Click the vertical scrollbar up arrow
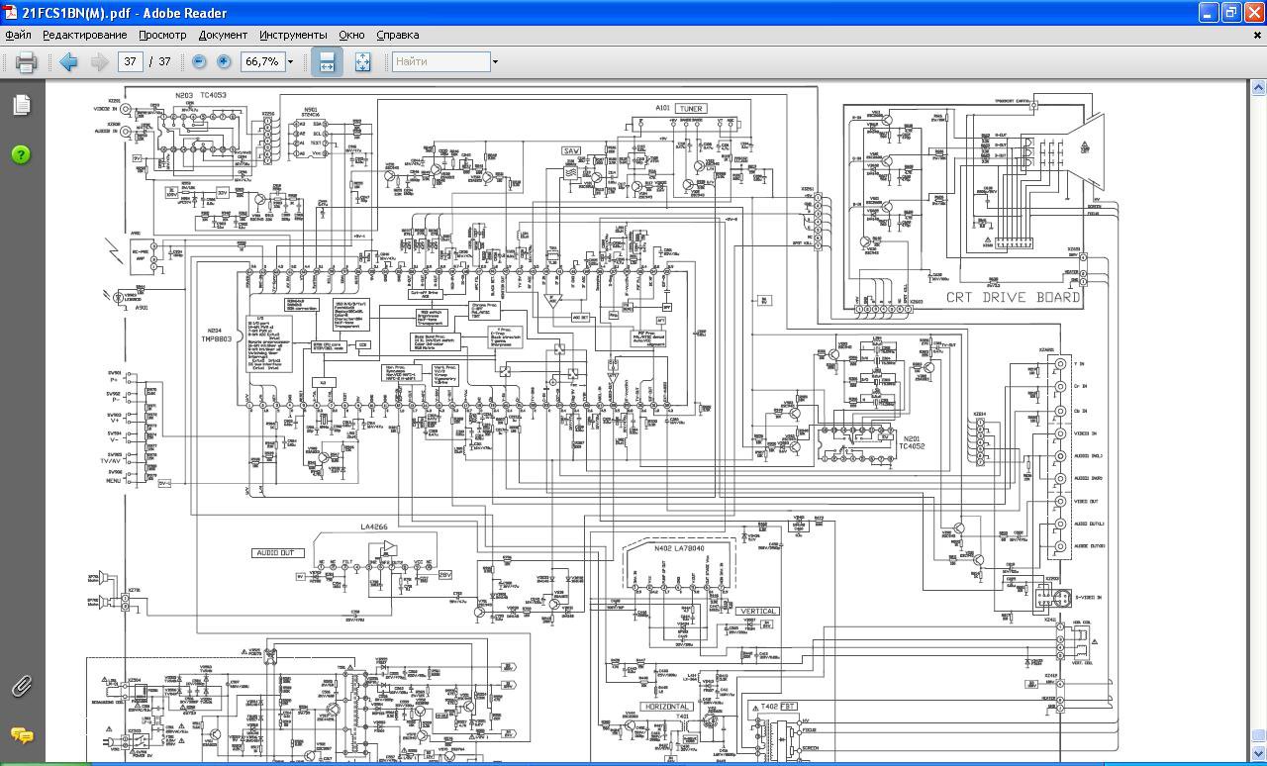Viewport: 1267px width, 766px height. click(1259, 87)
